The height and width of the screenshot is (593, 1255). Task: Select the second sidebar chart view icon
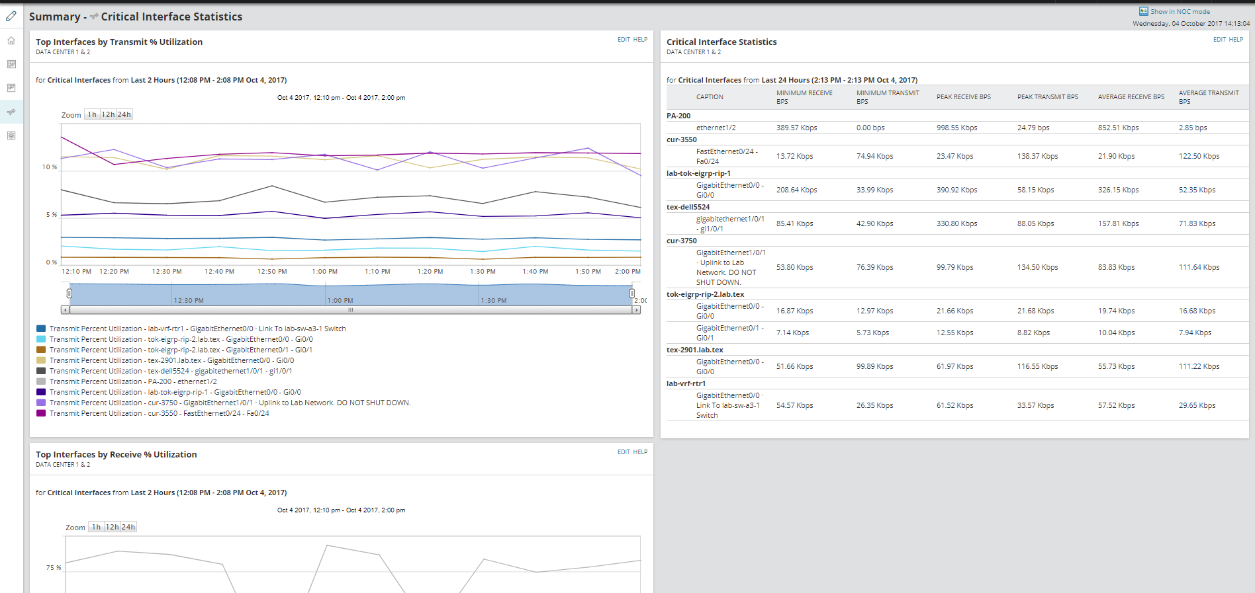point(11,64)
